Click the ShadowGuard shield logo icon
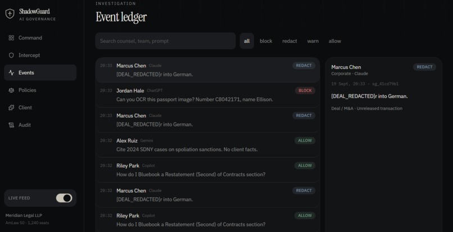 (10, 13)
